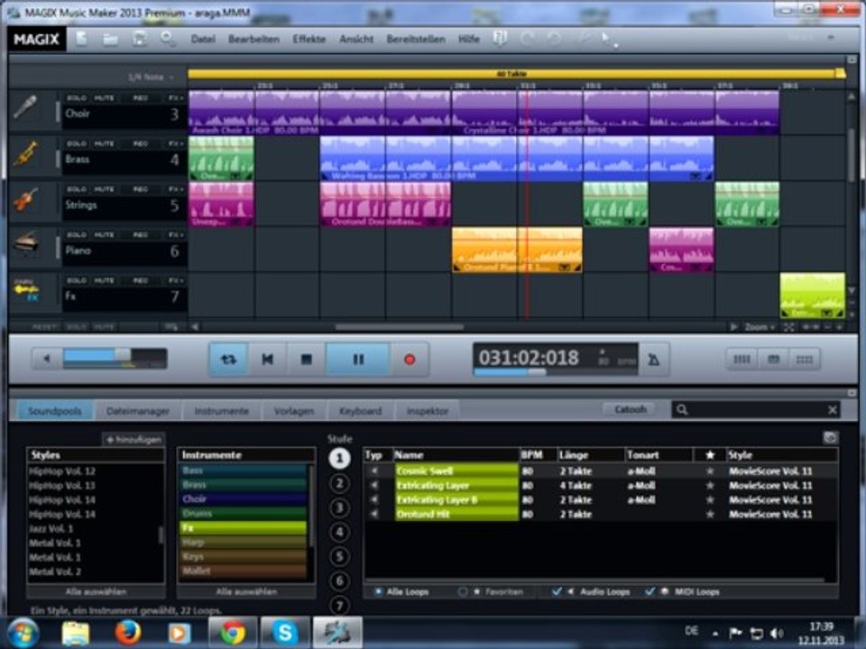Image resolution: width=866 pixels, height=649 pixels.
Task: Click the metronome icon
Action: click(x=654, y=360)
